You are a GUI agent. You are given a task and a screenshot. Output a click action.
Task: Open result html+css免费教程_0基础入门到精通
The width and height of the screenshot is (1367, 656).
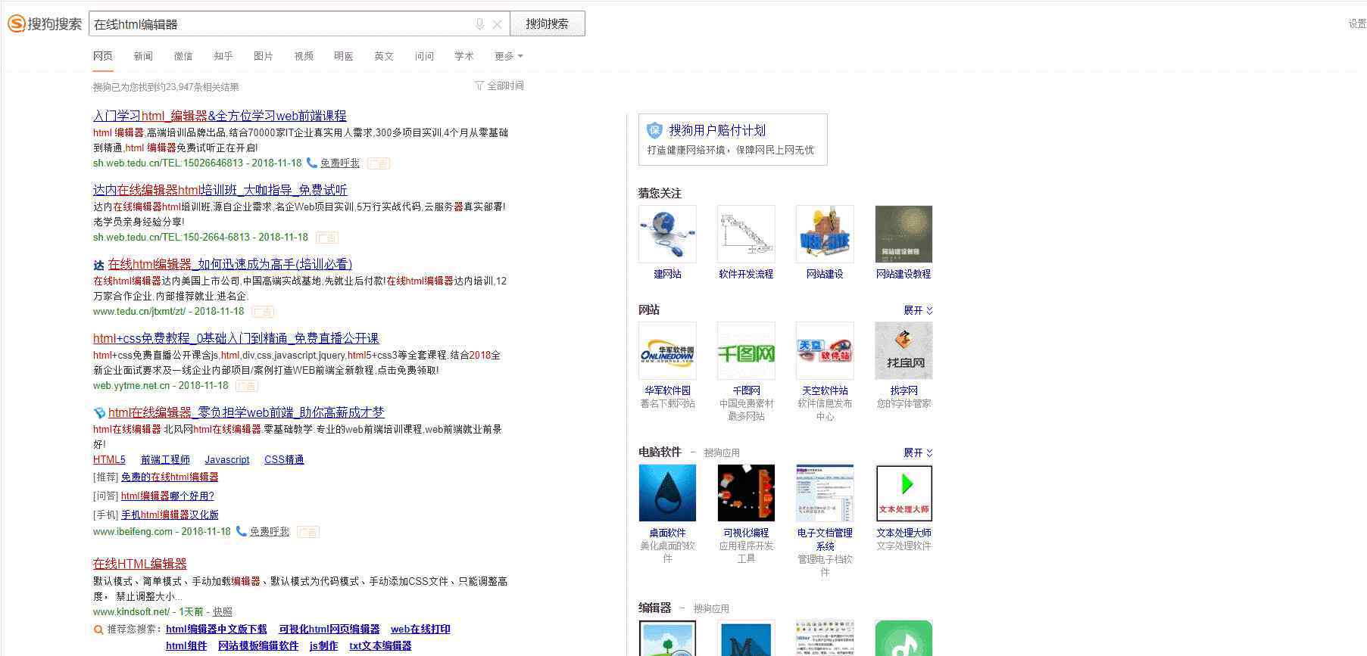pyautogui.click(x=236, y=338)
